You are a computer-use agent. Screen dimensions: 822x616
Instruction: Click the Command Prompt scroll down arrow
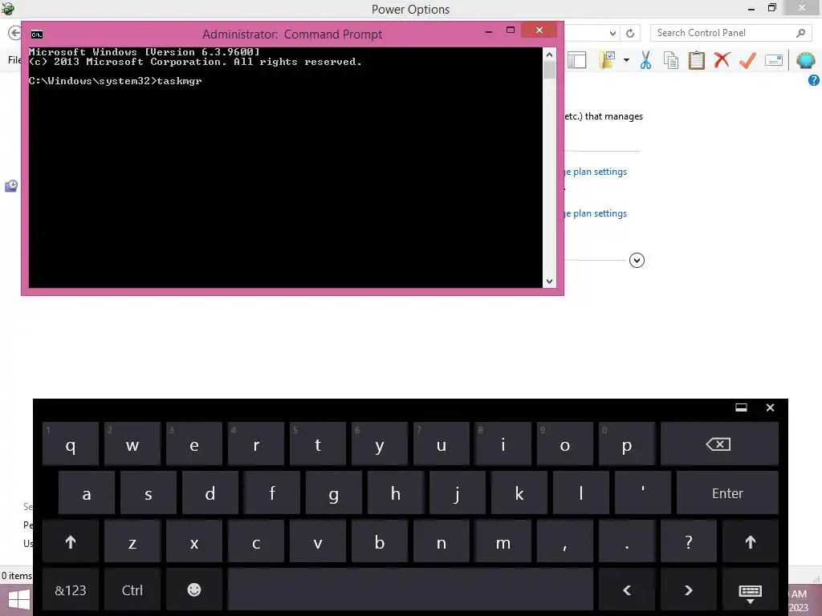point(549,282)
